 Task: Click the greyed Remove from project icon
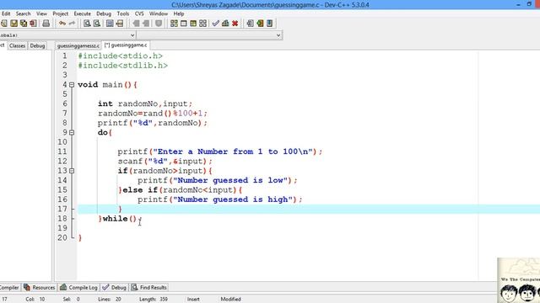point(146,24)
